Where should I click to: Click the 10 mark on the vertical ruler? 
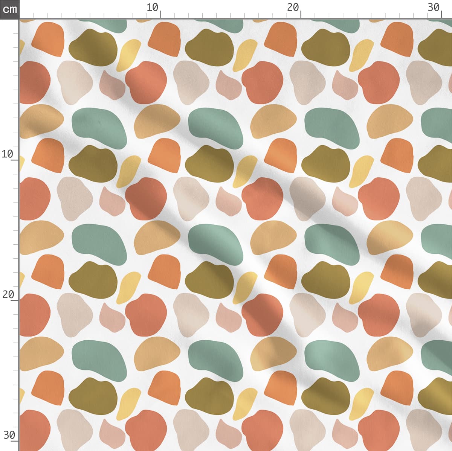[8, 154]
